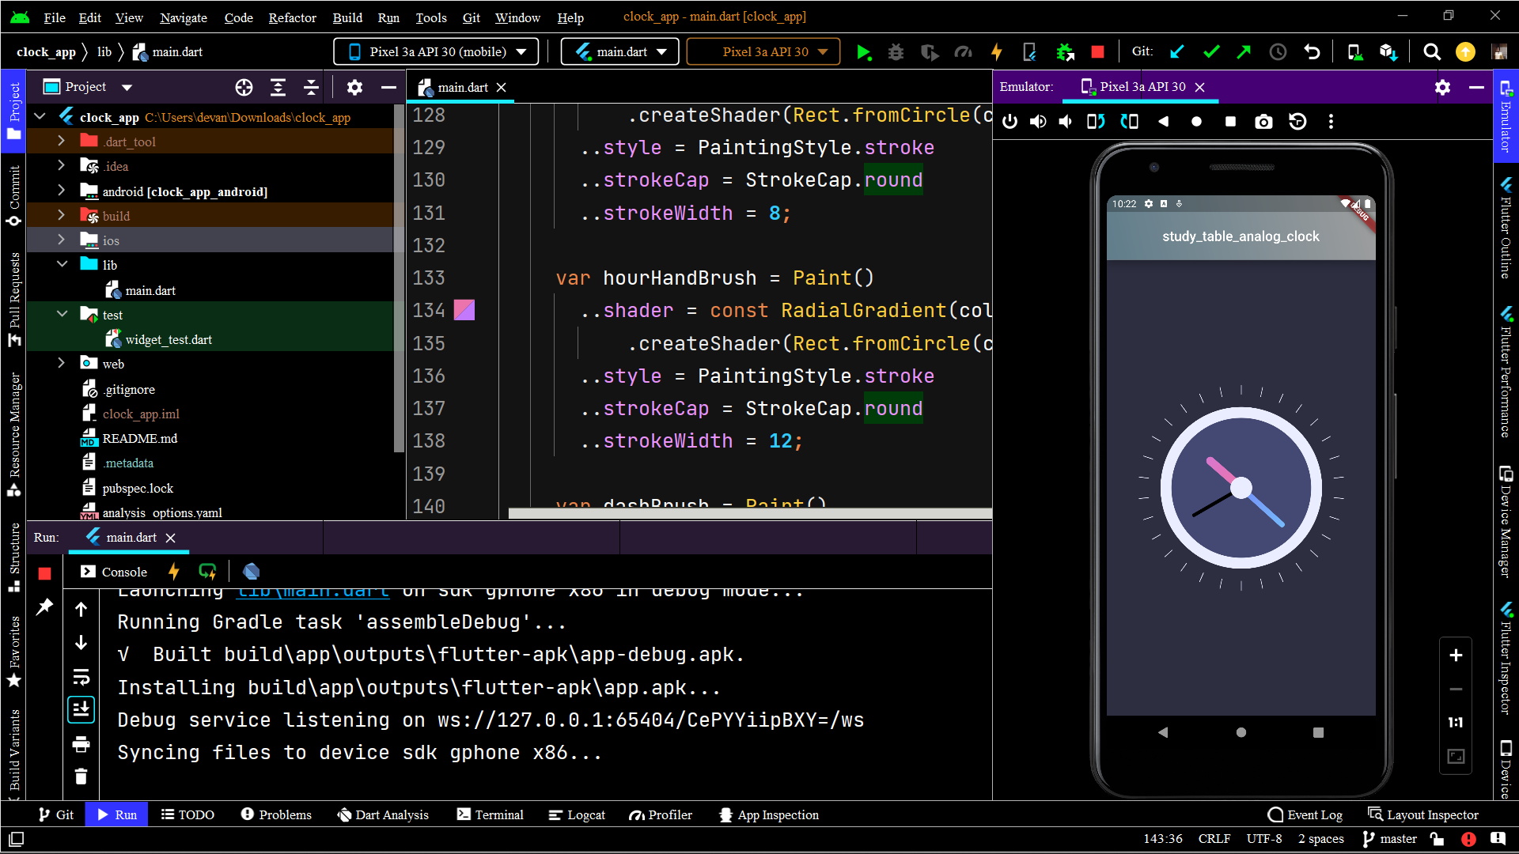Collapse the lib folder in project tree
The width and height of the screenshot is (1519, 854).
[61, 265]
